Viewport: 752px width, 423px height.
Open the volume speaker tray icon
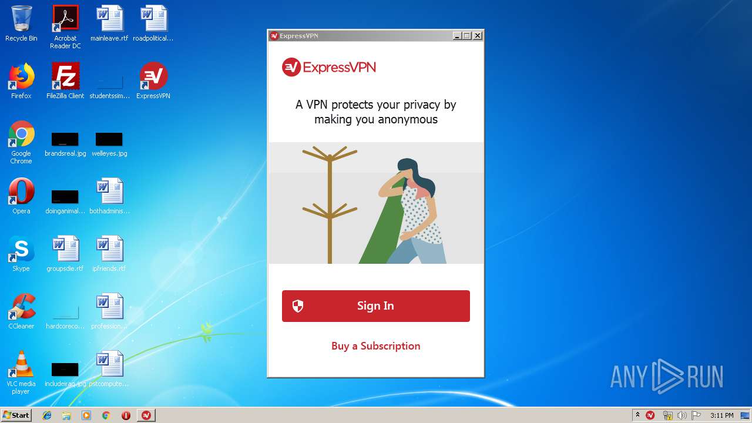point(681,415)
